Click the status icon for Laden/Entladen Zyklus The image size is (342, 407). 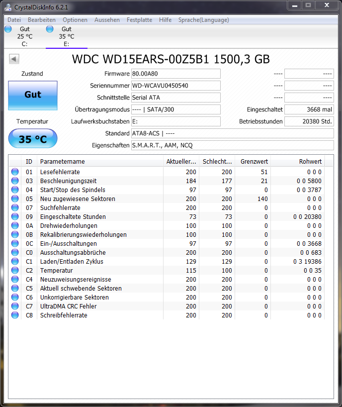(15, 261)
